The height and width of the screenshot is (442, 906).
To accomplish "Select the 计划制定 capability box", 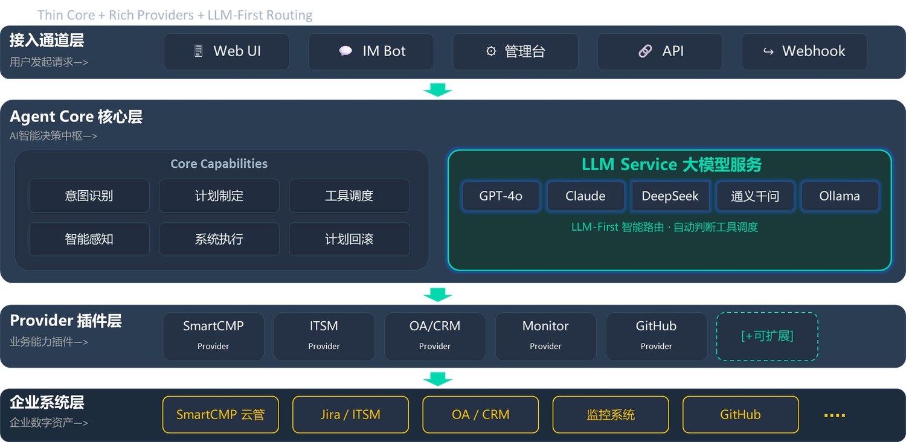I will click(219, 196).
